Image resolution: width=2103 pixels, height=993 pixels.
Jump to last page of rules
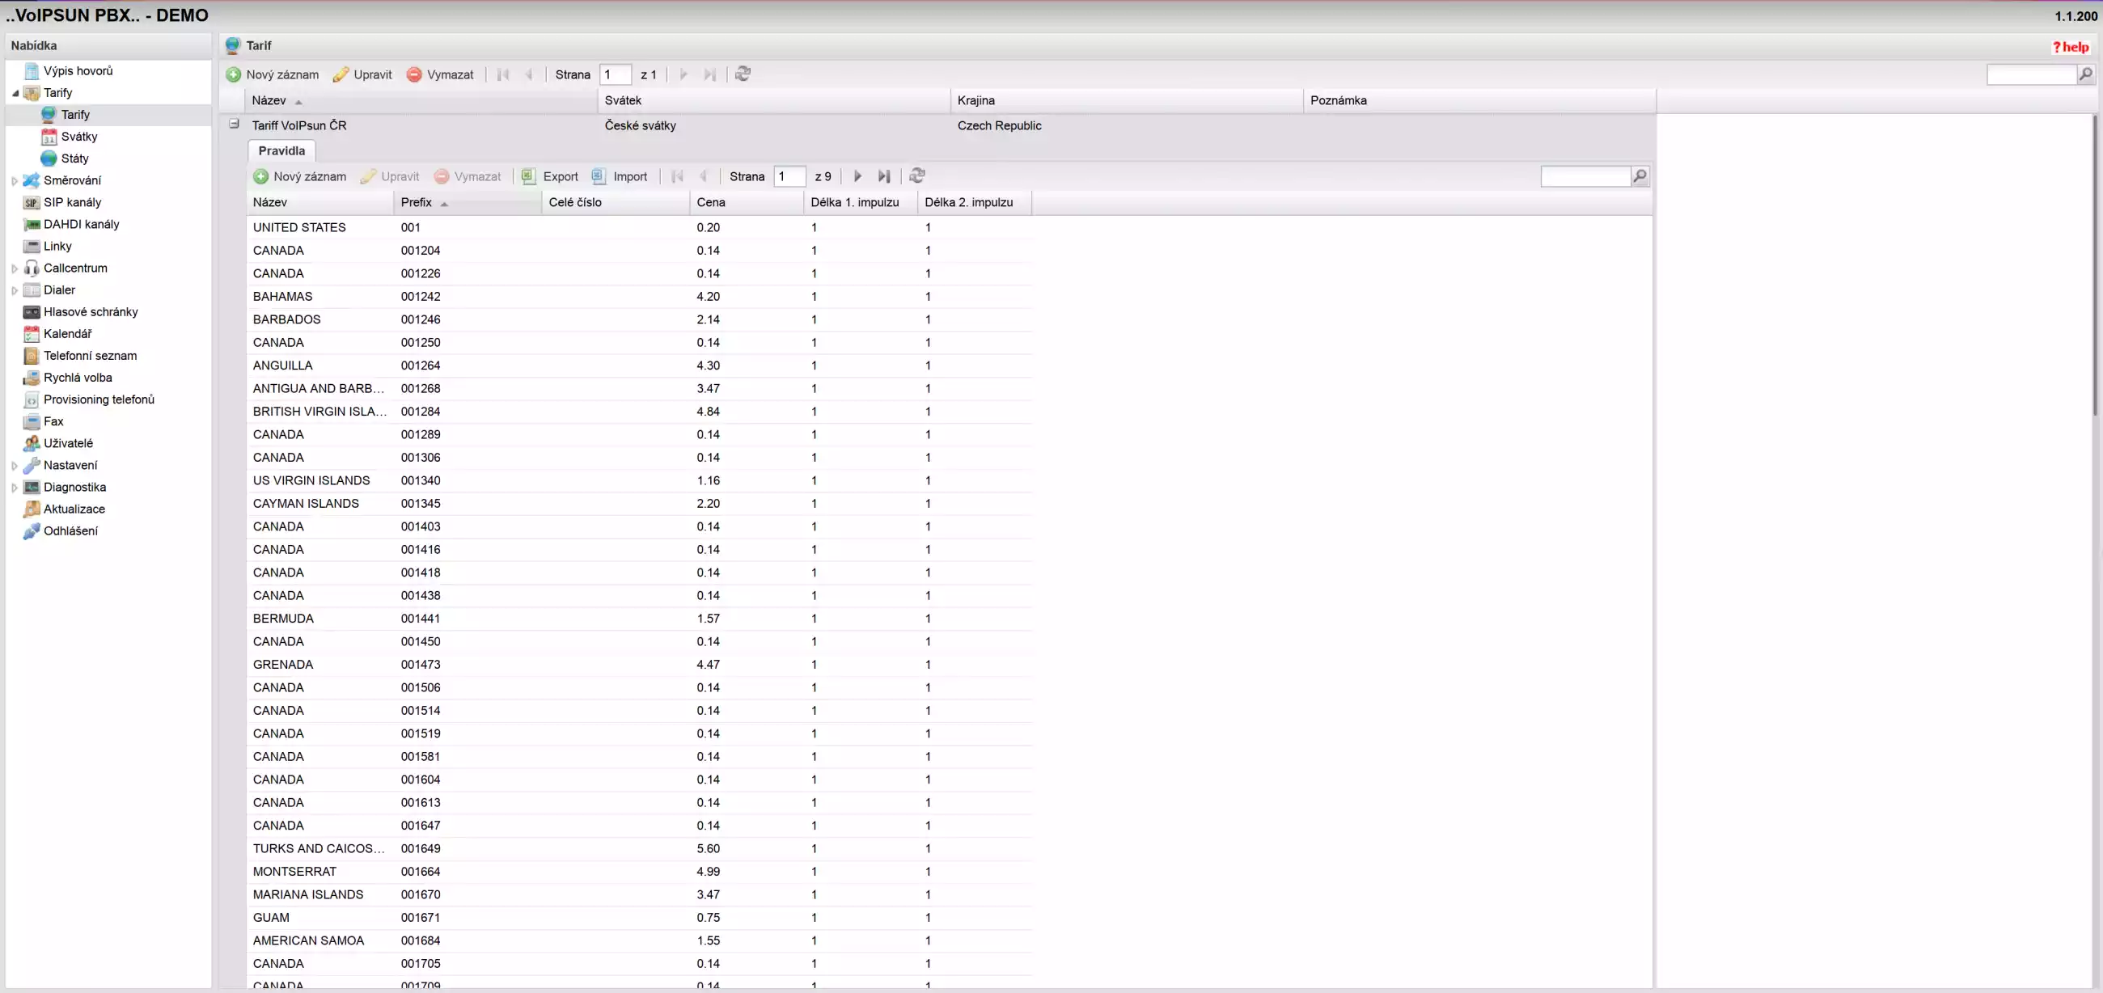pos(884,176)
